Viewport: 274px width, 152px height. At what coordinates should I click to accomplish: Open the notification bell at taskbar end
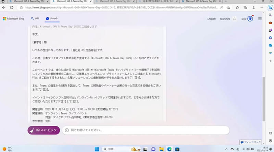pyautogui.click(x=271, y=149)
